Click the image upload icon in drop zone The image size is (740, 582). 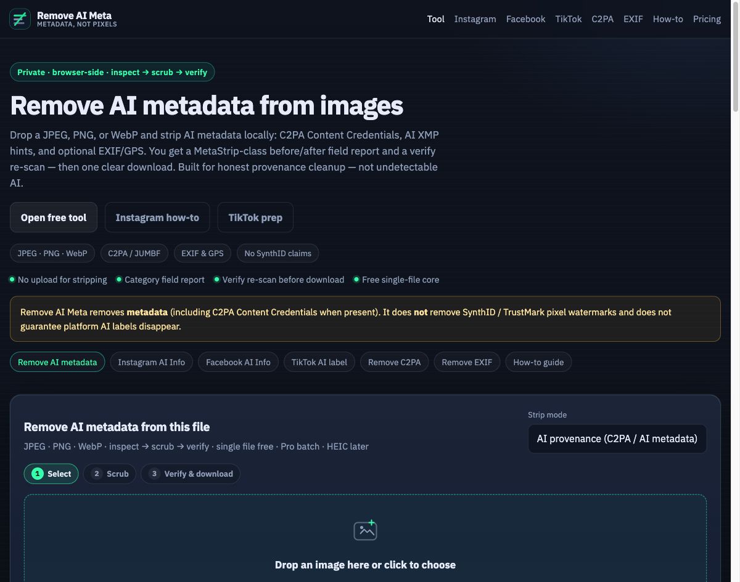[365, 530]
